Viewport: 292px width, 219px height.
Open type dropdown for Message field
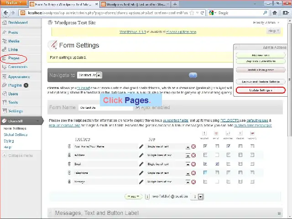pos(188,182)
